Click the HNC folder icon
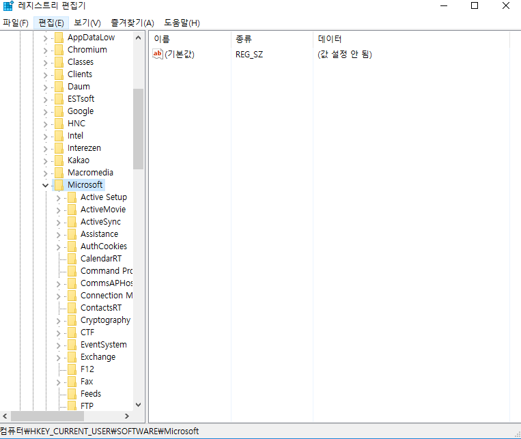Viewport: 521px width, 439px height. 59,124
